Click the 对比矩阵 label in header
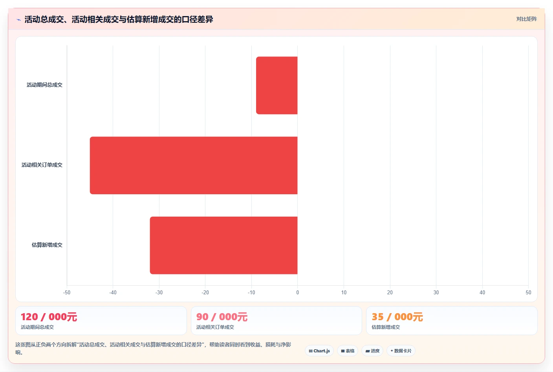 click(526, 19)
